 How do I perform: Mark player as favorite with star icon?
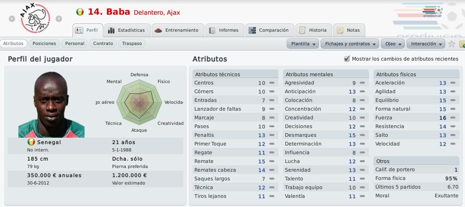tap(452, 44)
